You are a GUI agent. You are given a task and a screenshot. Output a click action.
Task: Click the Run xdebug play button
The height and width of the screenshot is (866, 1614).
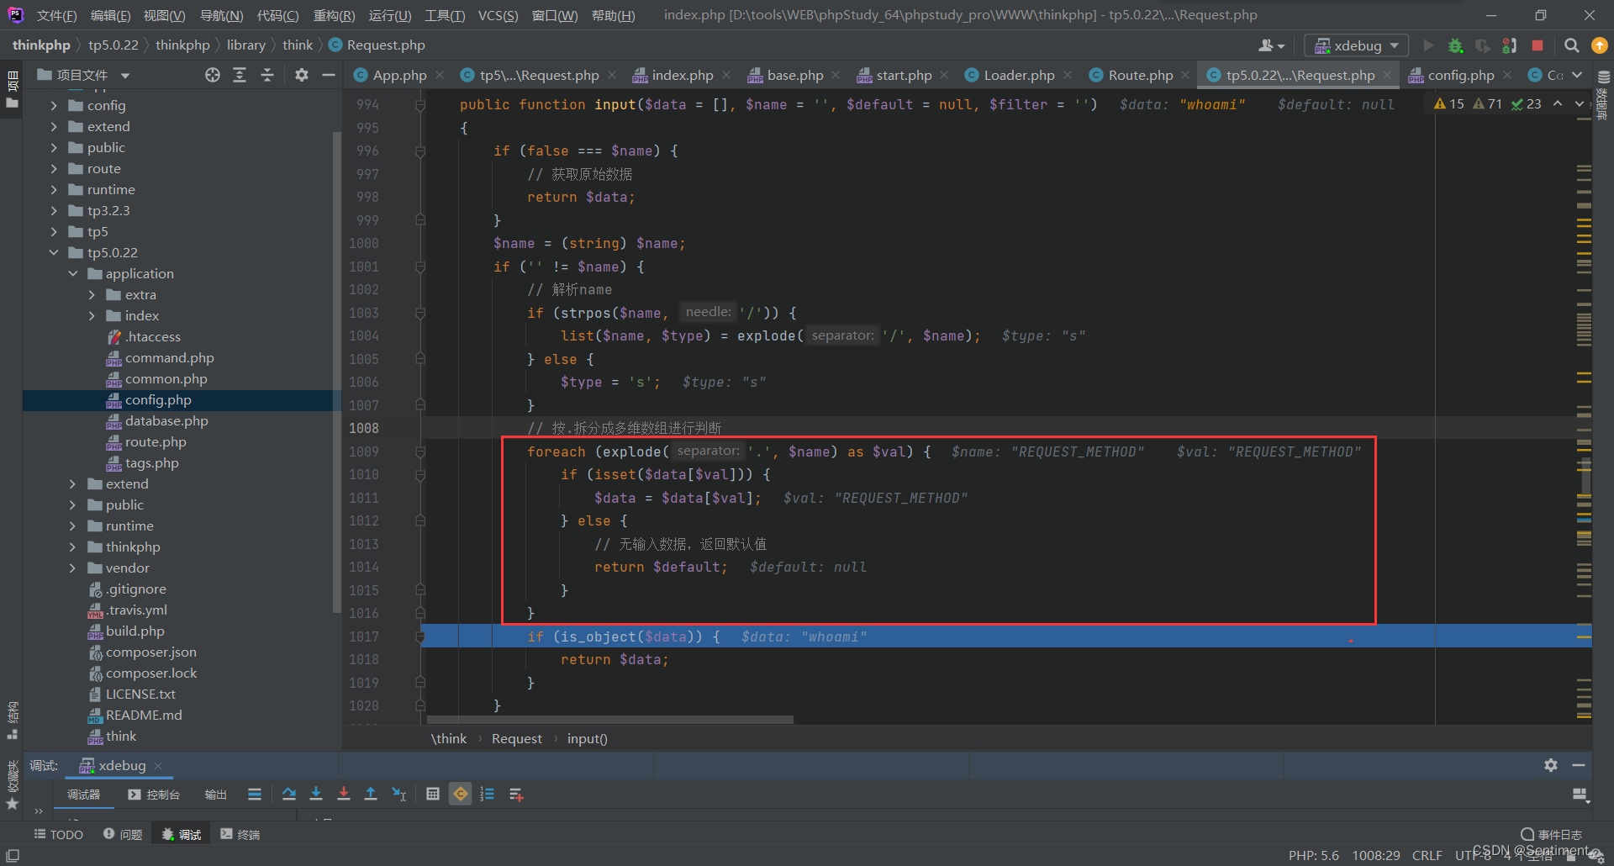[x=1428, y=45]
